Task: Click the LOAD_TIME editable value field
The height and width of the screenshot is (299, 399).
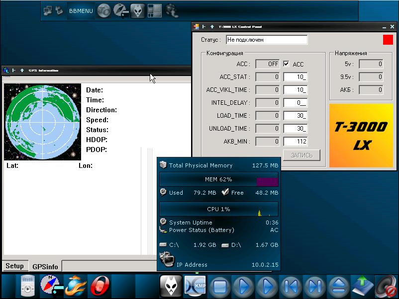Action: [x=296, y=116]
